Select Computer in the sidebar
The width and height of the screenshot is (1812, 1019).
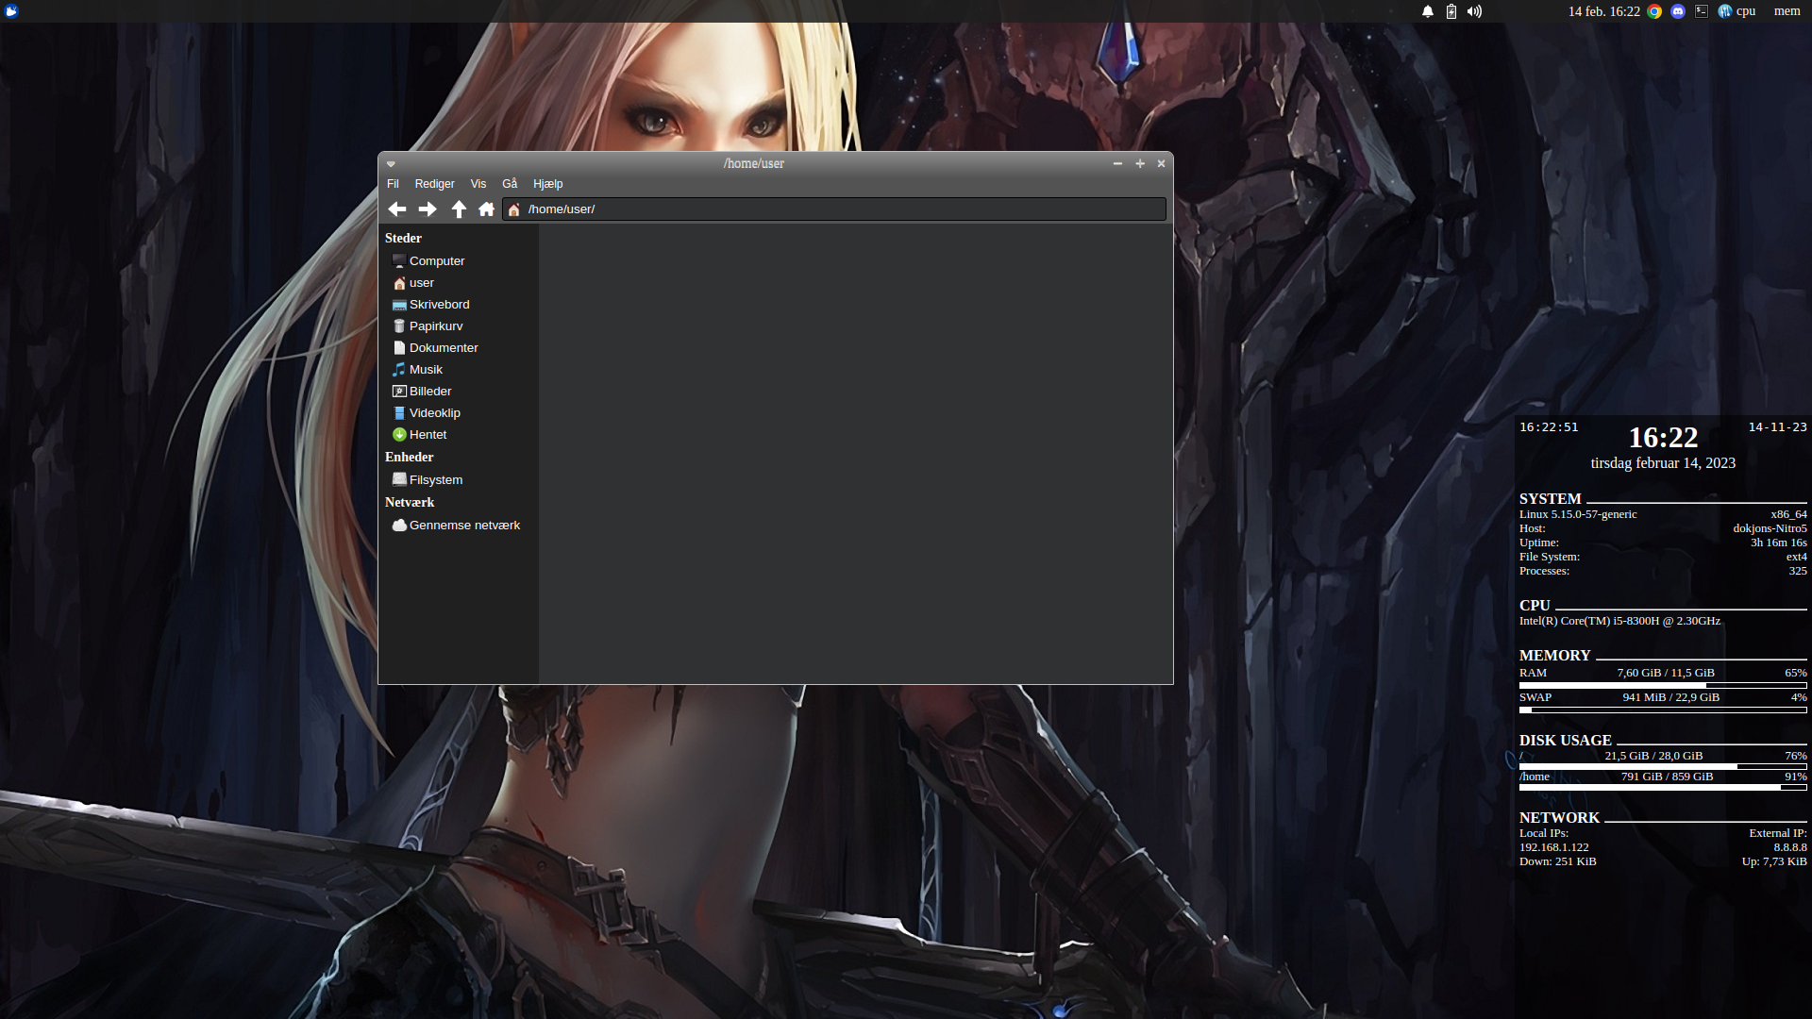tap(458, 261)
